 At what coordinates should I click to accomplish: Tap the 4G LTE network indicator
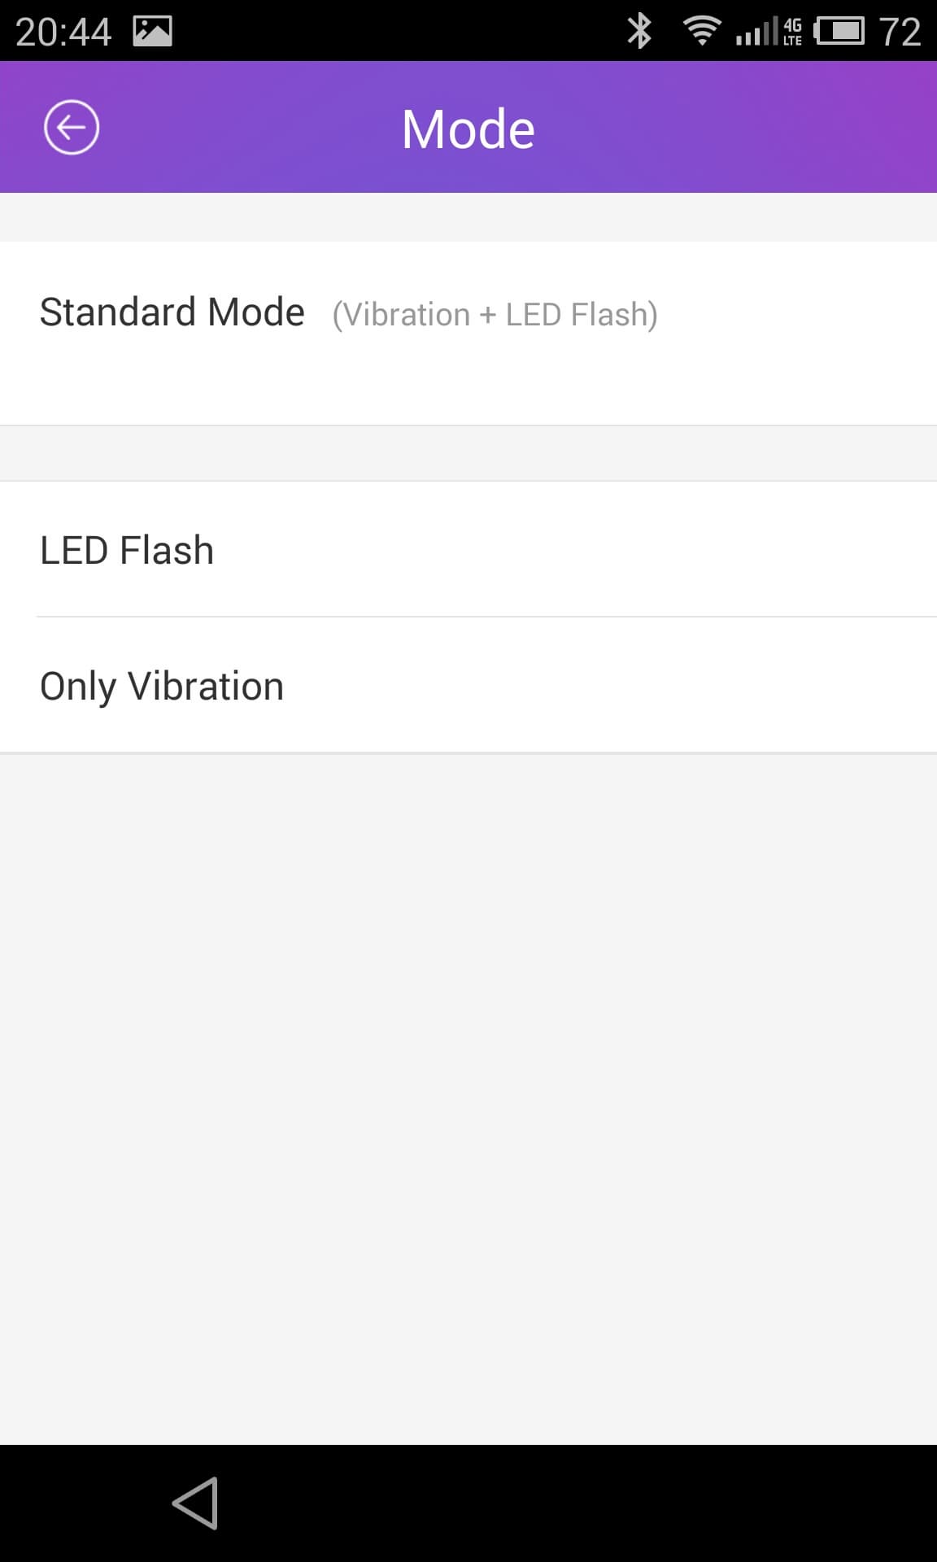[x=792, y=31]
